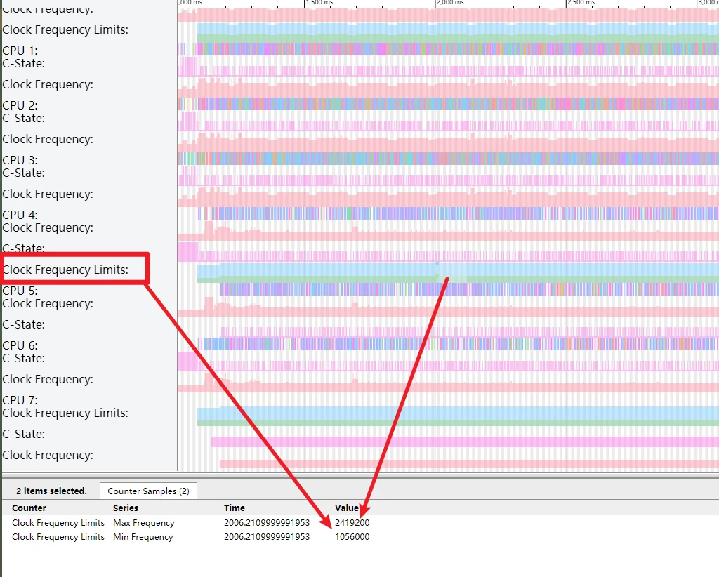The width and height of the screenshot is (719, 577).
Task: Click the 2,500 ms timeline marker
Action: coord(581,3)
